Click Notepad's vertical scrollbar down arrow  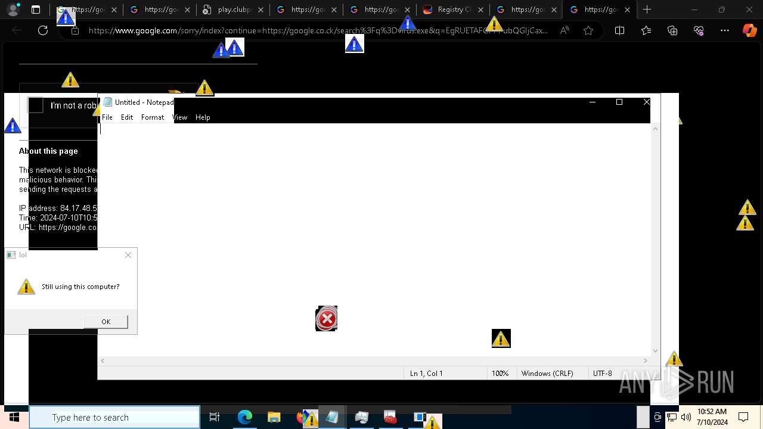[x=656, y=351]
